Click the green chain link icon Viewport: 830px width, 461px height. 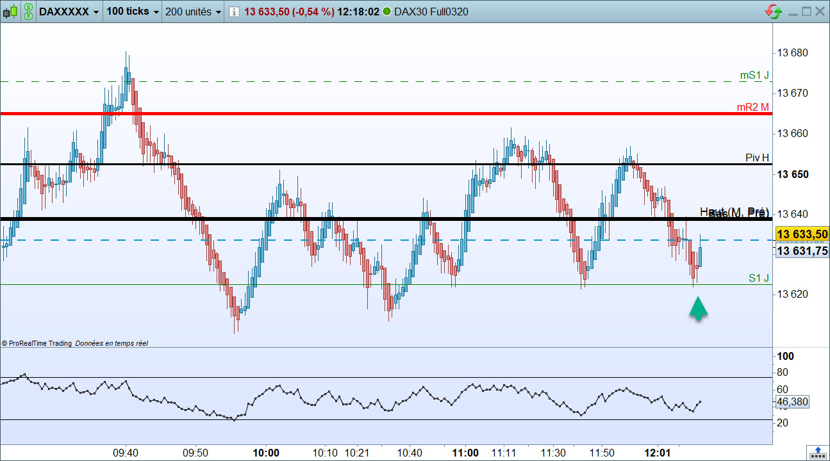[28, 12]
